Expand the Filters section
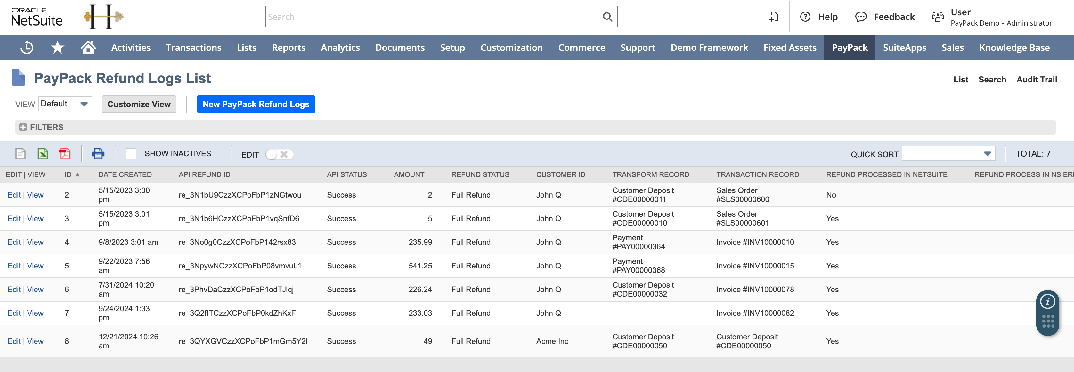 pyautogui.click(x=23, y=127)
